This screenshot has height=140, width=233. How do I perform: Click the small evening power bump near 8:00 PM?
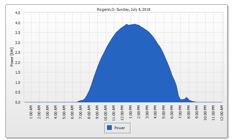pos(187,100)
